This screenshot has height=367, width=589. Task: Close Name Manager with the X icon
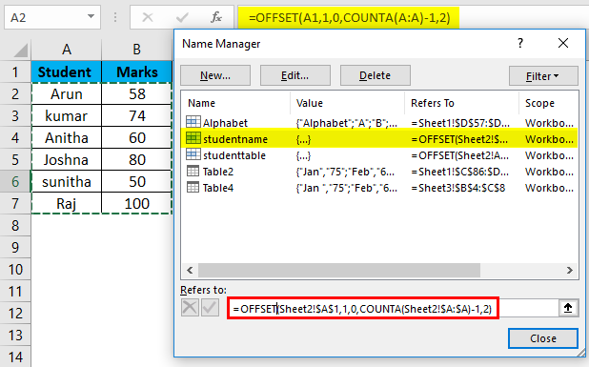pyautogui.click(x=563, y=43)
